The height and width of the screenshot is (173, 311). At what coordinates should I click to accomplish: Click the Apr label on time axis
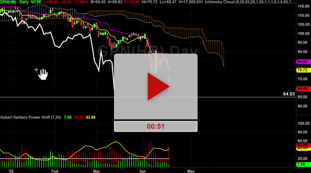[143, 171]
